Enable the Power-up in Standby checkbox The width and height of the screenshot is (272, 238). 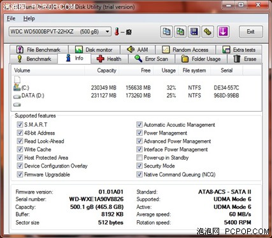tap(140, 157)
